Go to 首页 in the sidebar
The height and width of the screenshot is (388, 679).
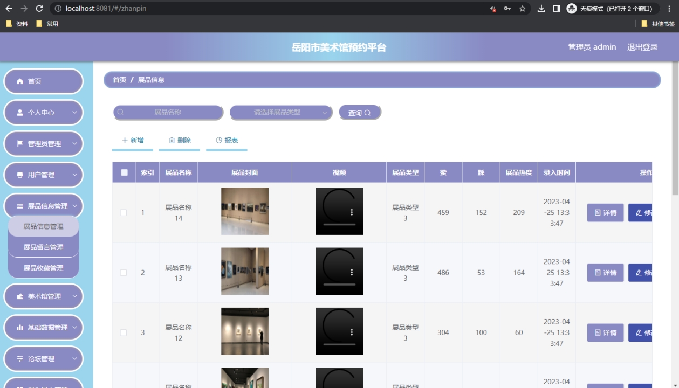tap(44, 81)
